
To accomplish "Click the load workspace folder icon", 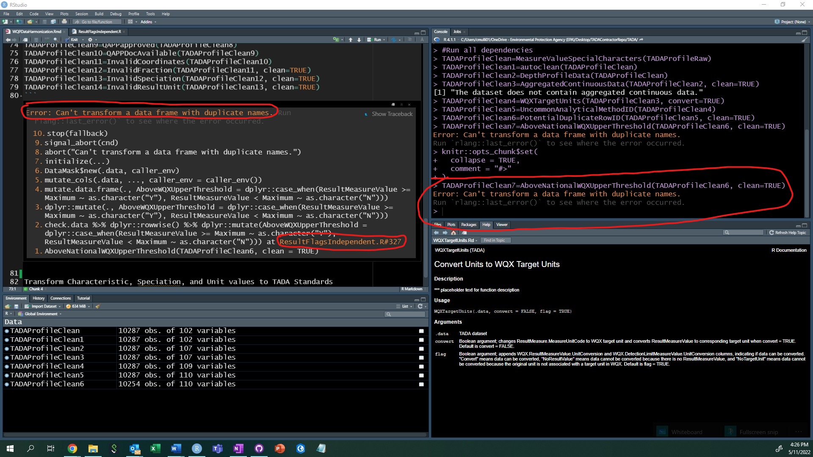I will click(7, 306).
